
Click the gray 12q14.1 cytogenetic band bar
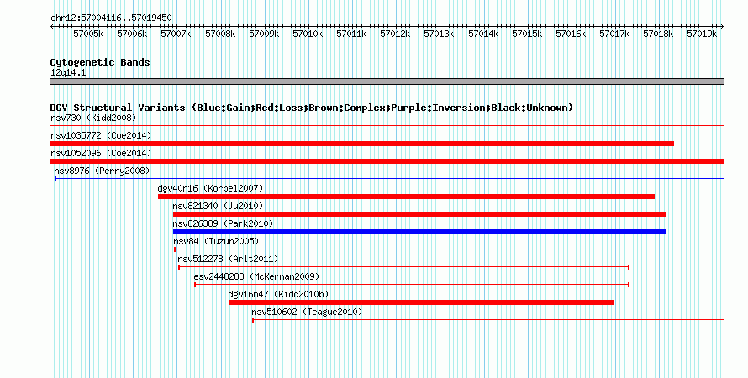(x=387, y=81)
